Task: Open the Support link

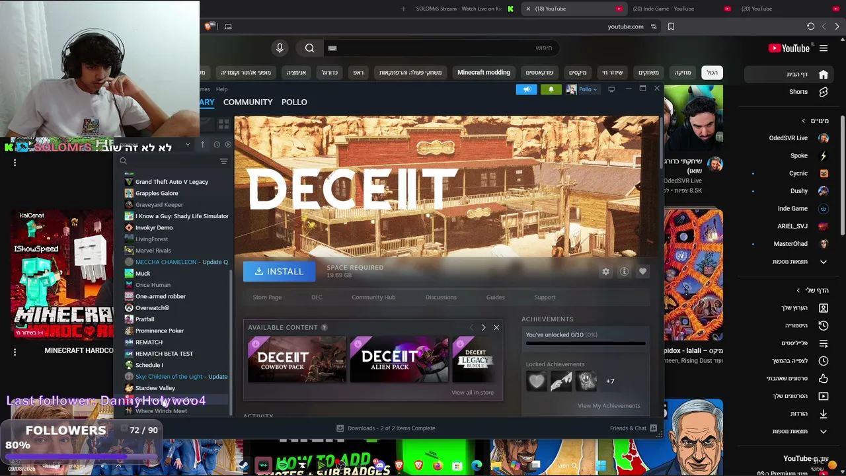Action: click(x=545, y=297)
